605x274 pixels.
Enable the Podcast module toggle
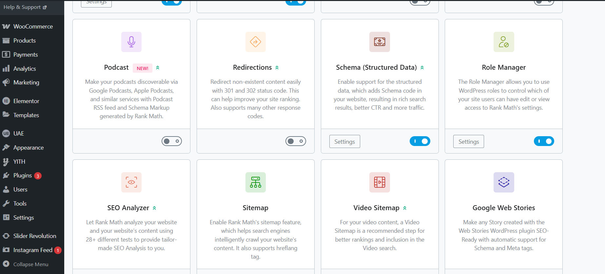point(172,141)
